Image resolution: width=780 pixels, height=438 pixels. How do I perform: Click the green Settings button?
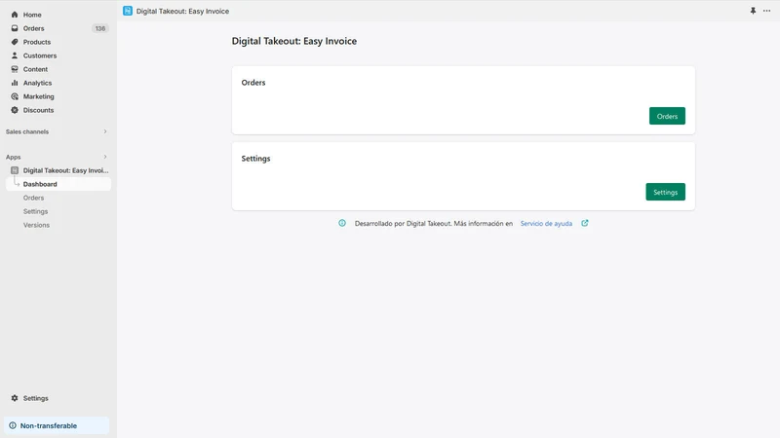point(666,192)
